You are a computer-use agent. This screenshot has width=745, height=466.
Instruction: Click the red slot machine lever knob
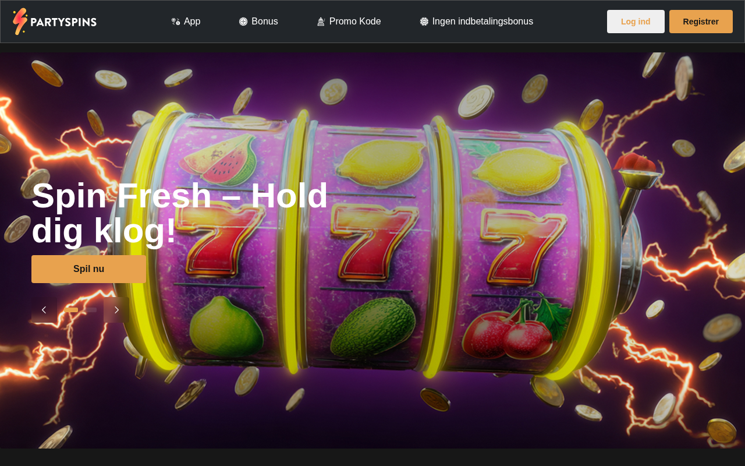tap(636, 163)
